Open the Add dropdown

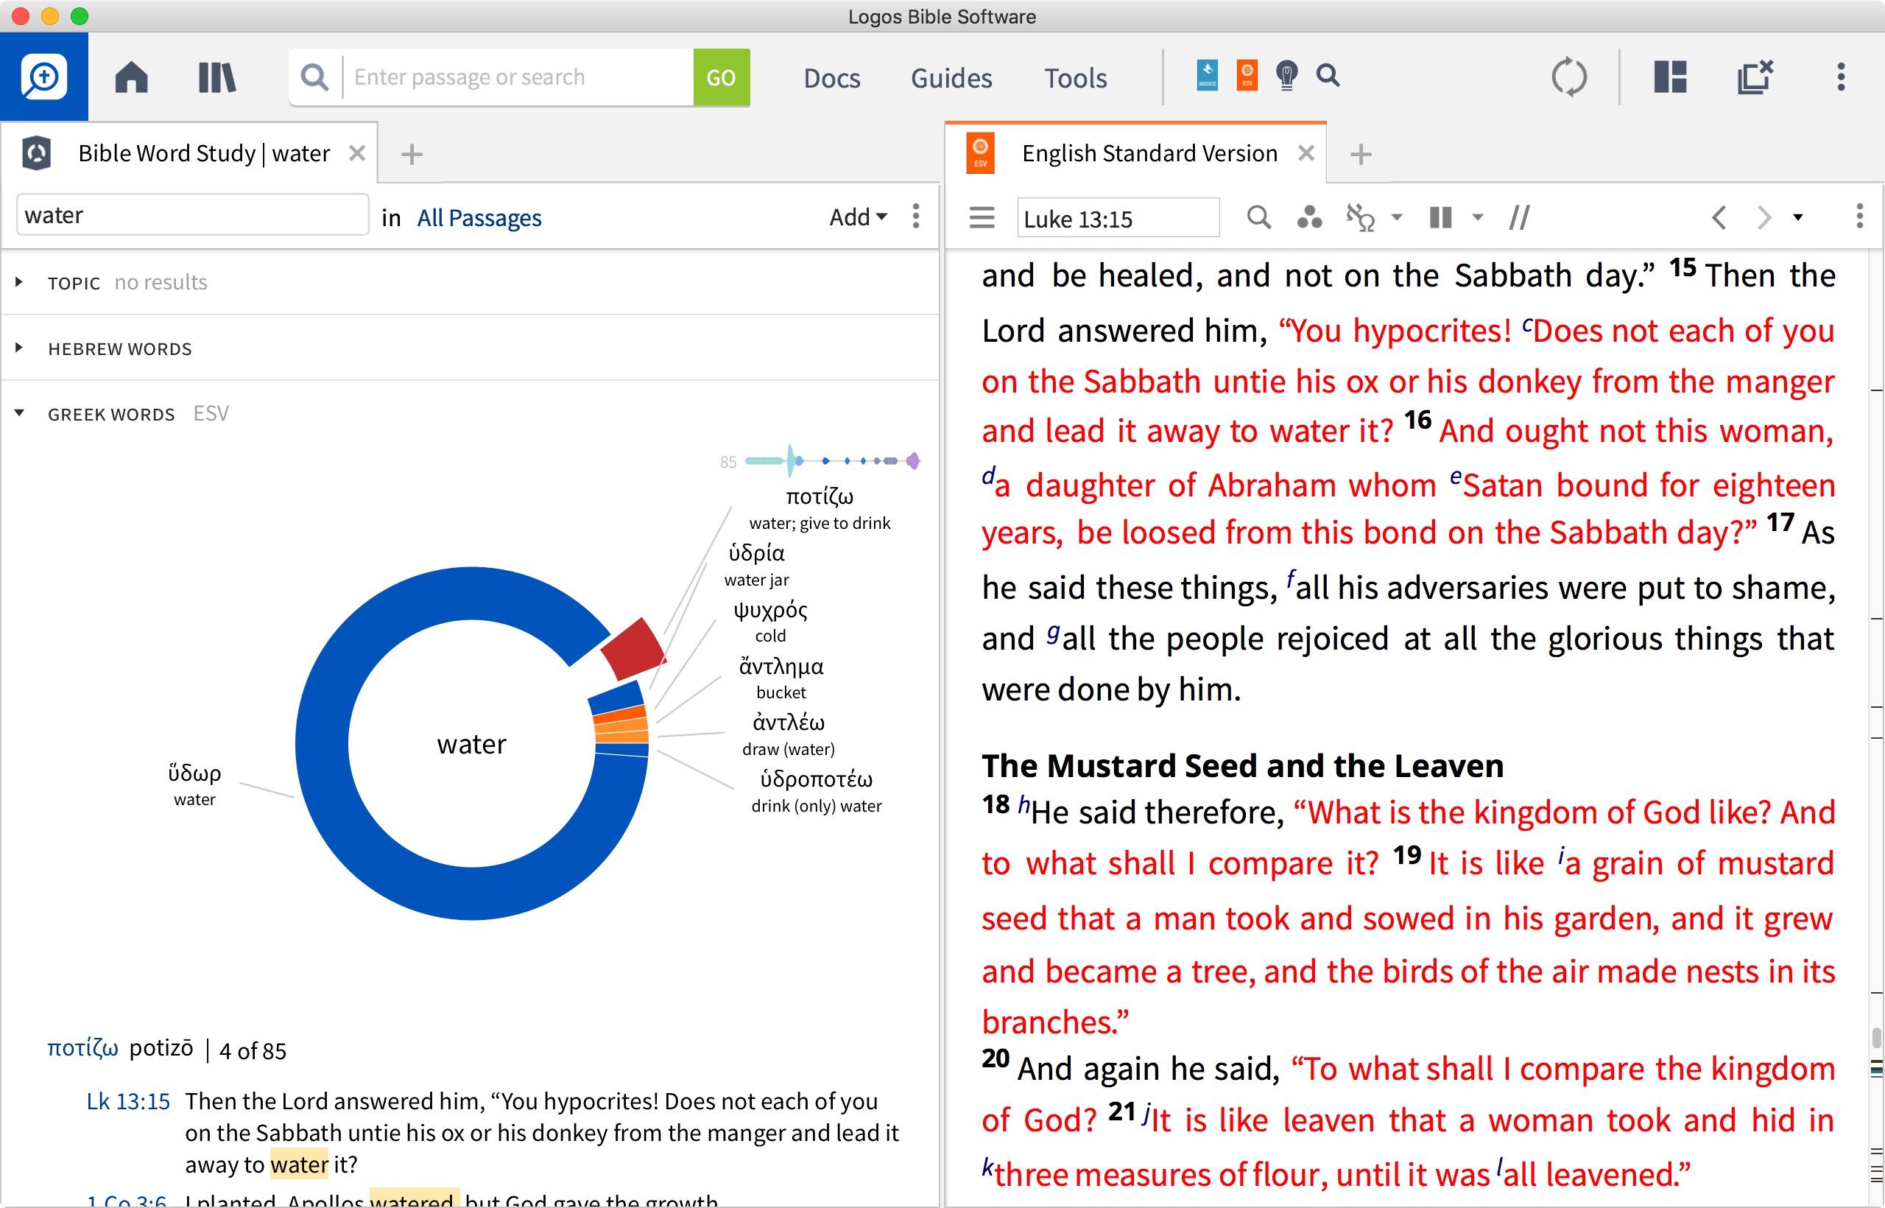858,217
